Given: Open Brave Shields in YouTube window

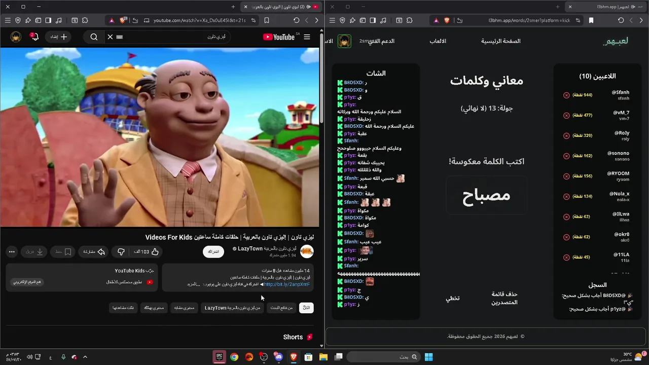Looking at the screenshot, I should 123,20.
